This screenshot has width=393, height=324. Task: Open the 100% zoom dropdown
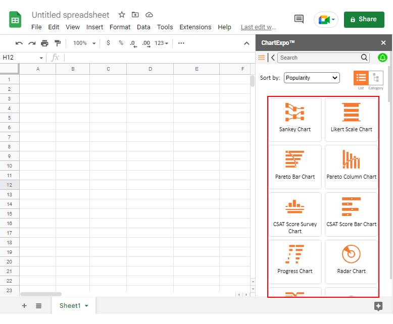pyautogui.click(x=84, y=43)
